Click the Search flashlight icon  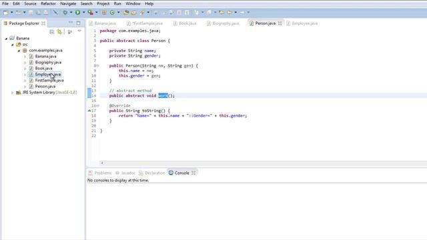click(142, 13)
